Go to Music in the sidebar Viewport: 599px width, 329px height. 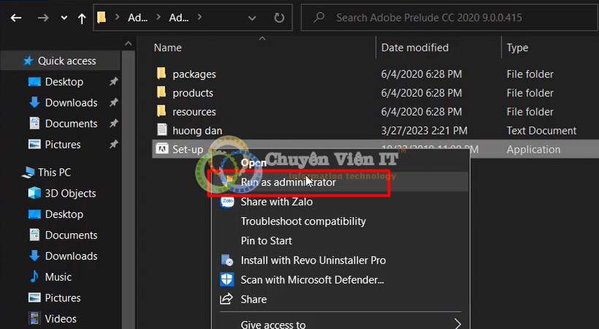tap(58, 277)
